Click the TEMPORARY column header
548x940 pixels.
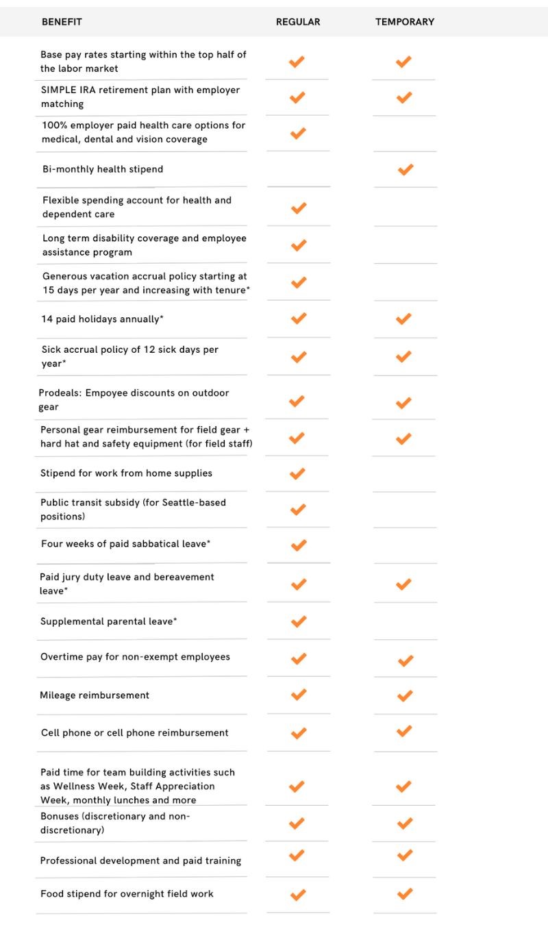[405, 22]
